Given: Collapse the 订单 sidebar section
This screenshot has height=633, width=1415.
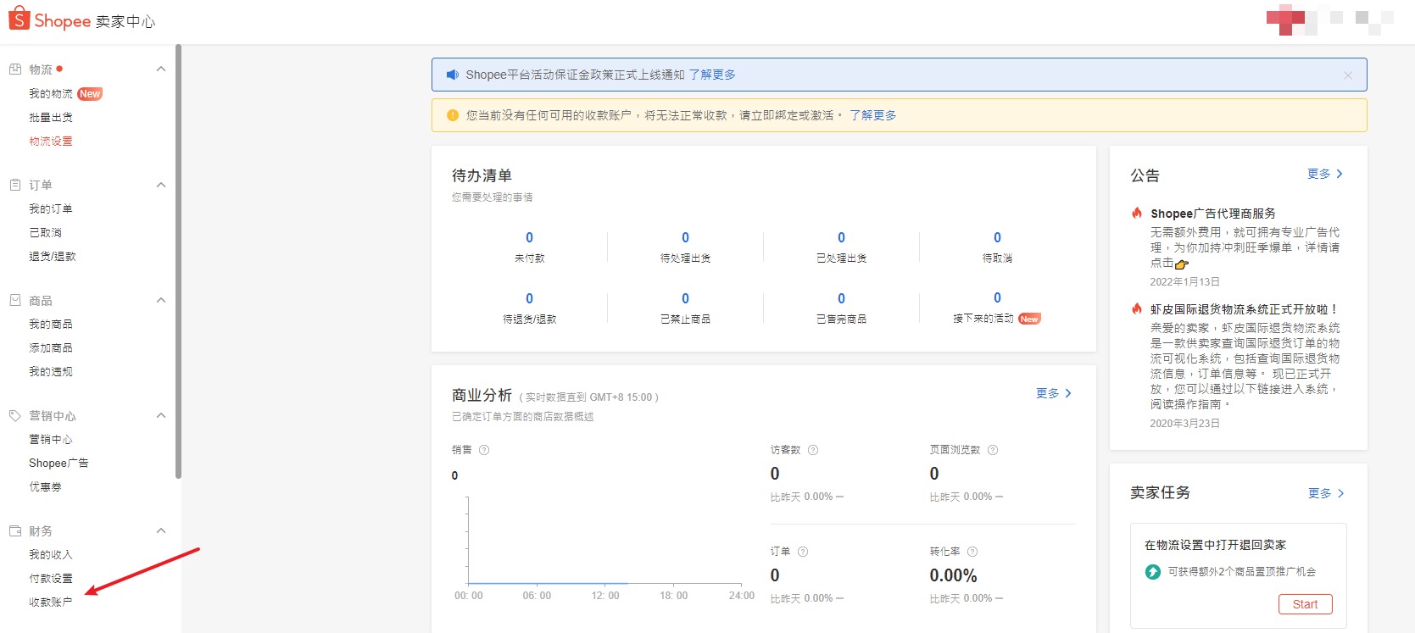Looking at the screenshot, I should click(161, 185).
